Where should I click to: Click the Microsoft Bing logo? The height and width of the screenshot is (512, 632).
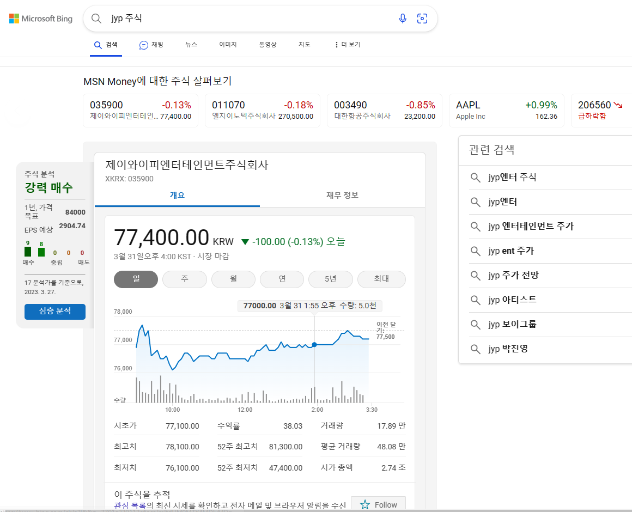coord(41,19)
